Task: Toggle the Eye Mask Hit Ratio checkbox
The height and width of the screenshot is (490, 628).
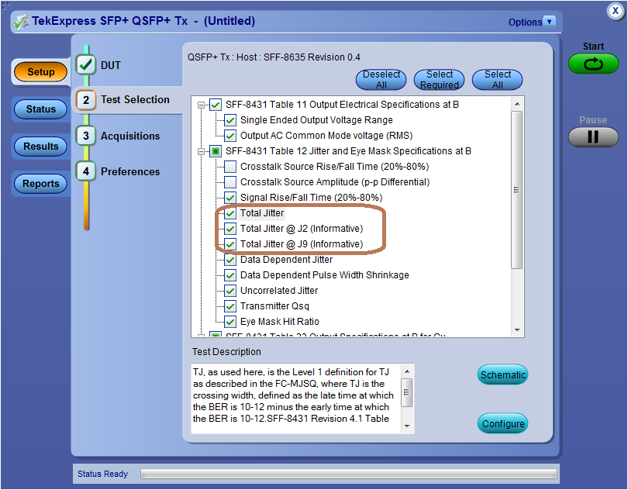Action: pyautogui.click(x=230, y=322)
